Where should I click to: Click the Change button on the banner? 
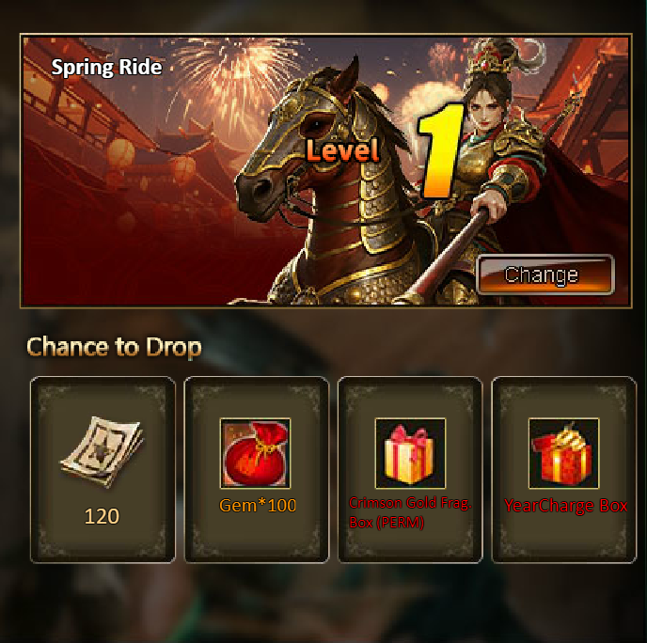(x=545, y=275)
